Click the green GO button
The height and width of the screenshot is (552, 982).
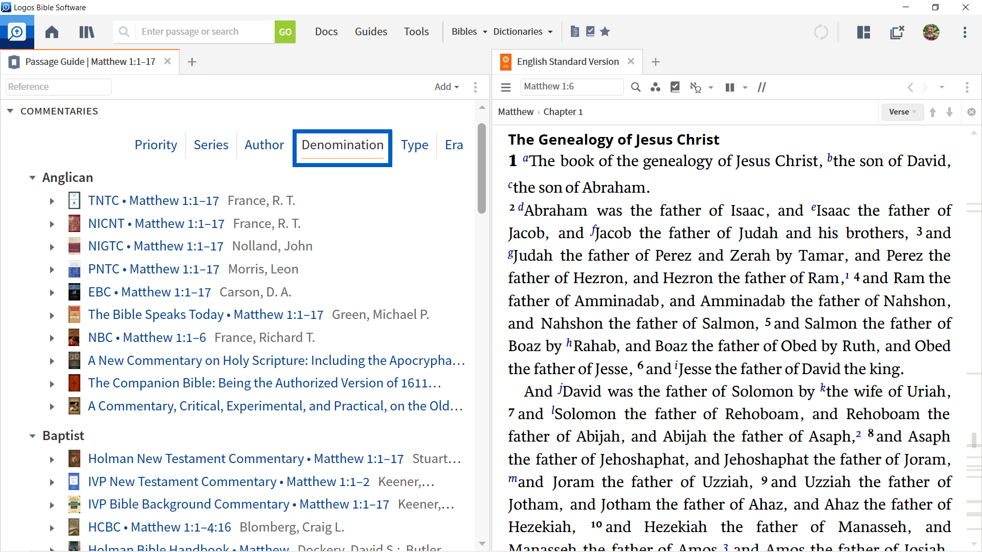285,32
